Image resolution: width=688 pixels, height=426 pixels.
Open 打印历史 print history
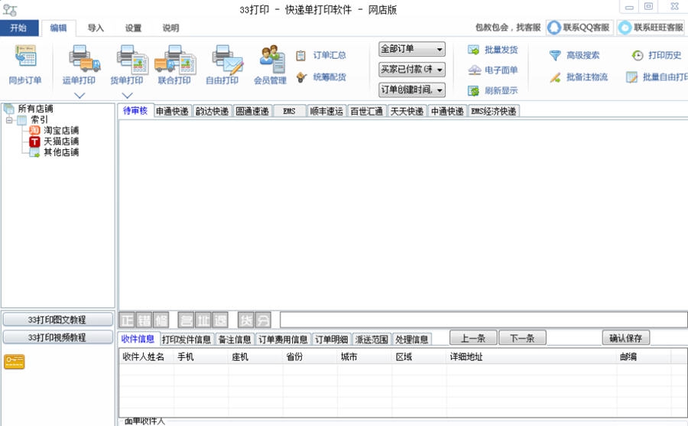(657, 55)
